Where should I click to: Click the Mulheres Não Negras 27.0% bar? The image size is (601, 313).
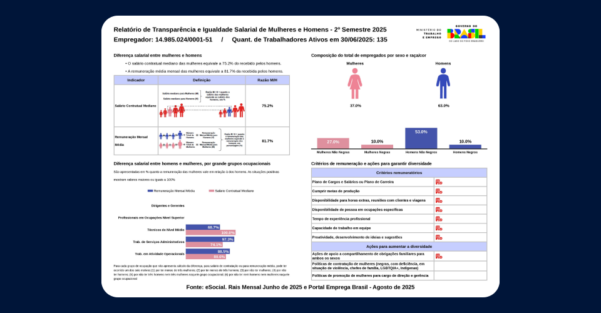333,143
